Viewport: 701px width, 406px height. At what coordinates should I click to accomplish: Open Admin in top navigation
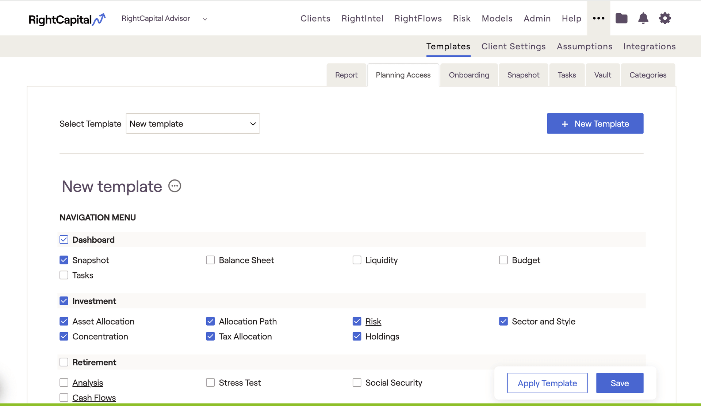pos(537,18)
